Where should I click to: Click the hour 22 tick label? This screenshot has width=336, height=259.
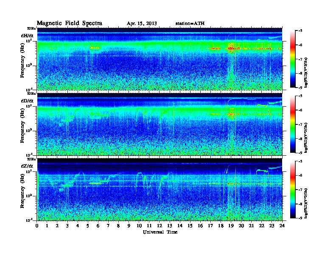(262, 226)
